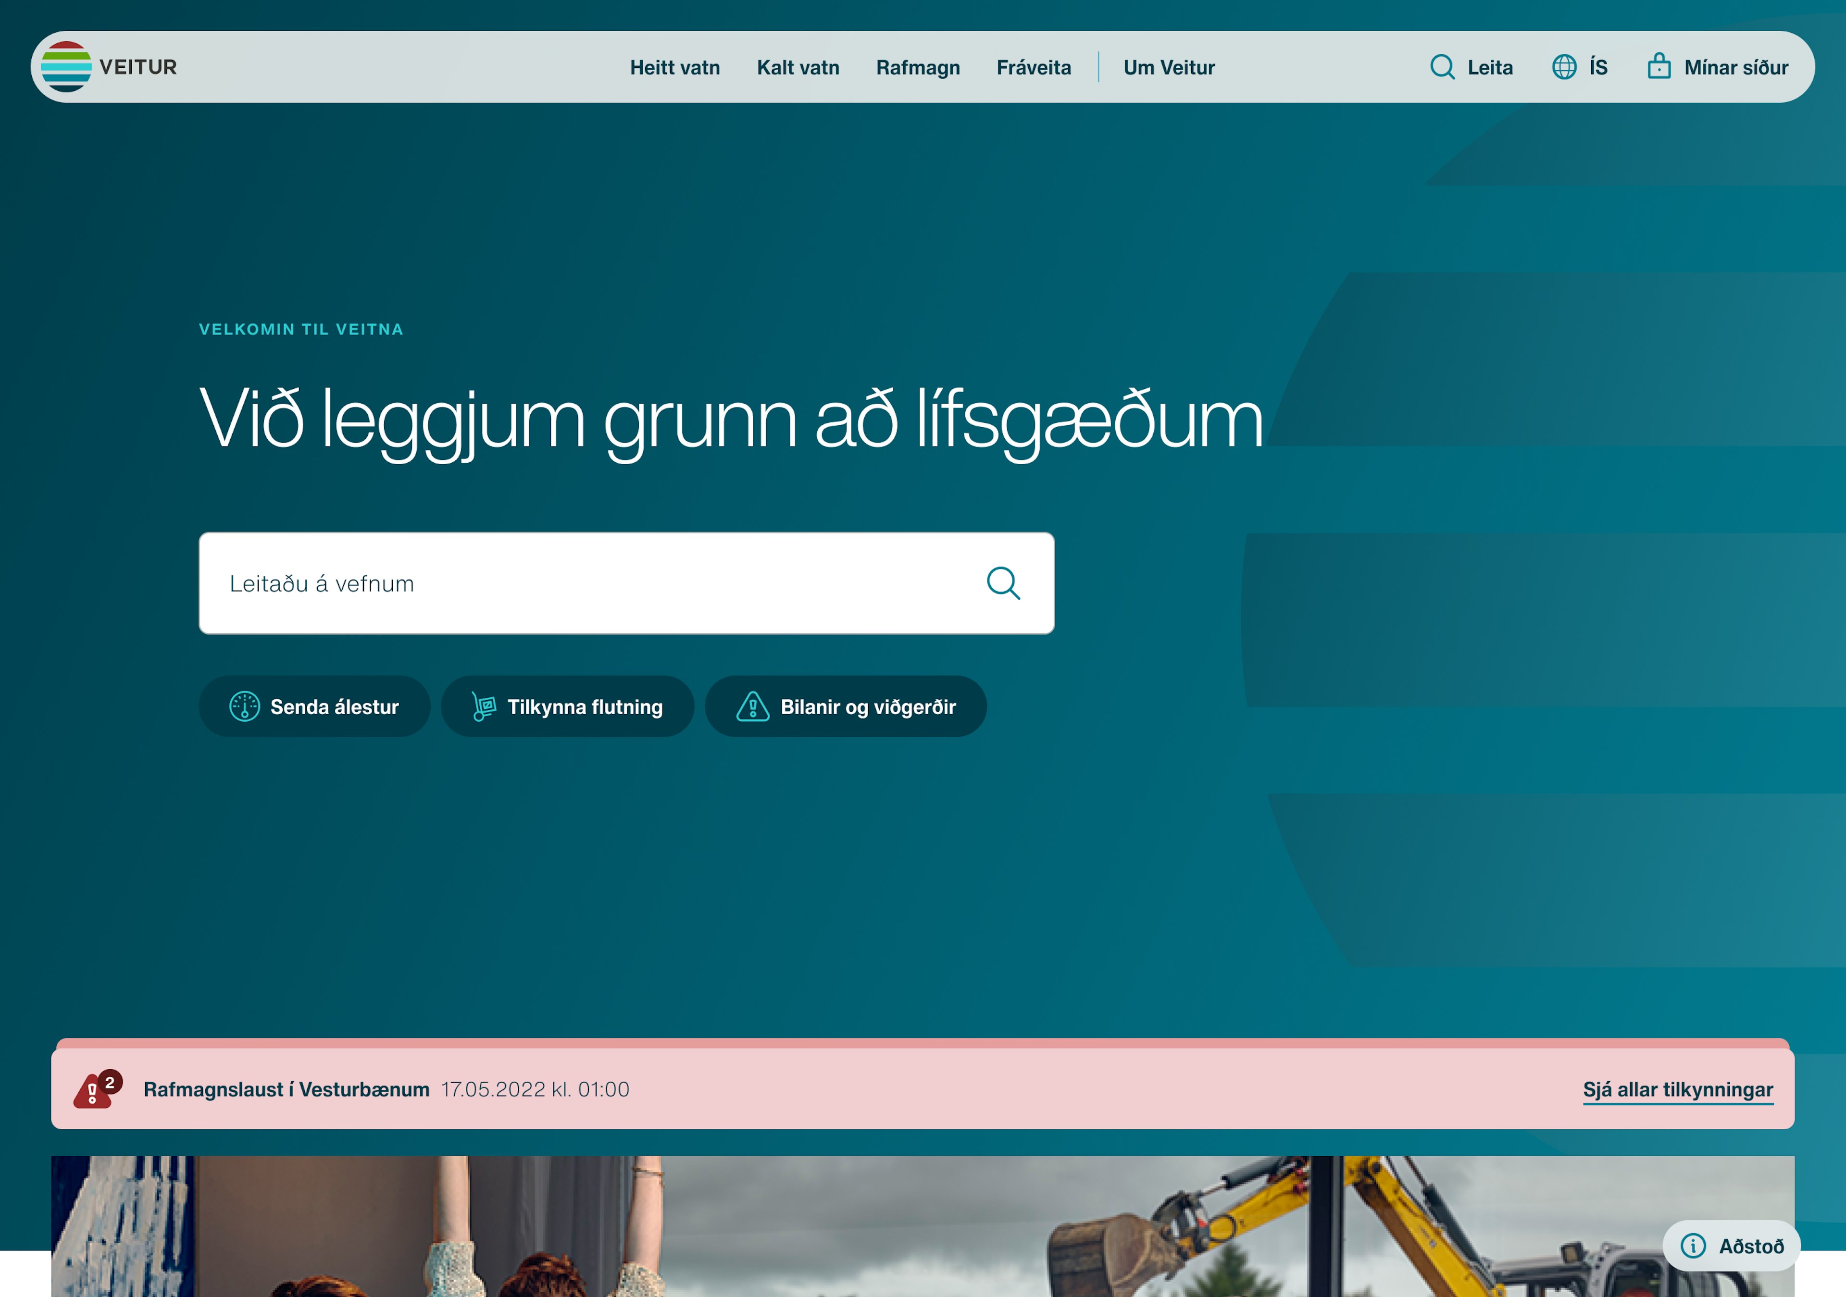Open the Kalt vatn menu
Image resolution: width=1846 pixels, height=1297 pixels.
click(798, 67)
